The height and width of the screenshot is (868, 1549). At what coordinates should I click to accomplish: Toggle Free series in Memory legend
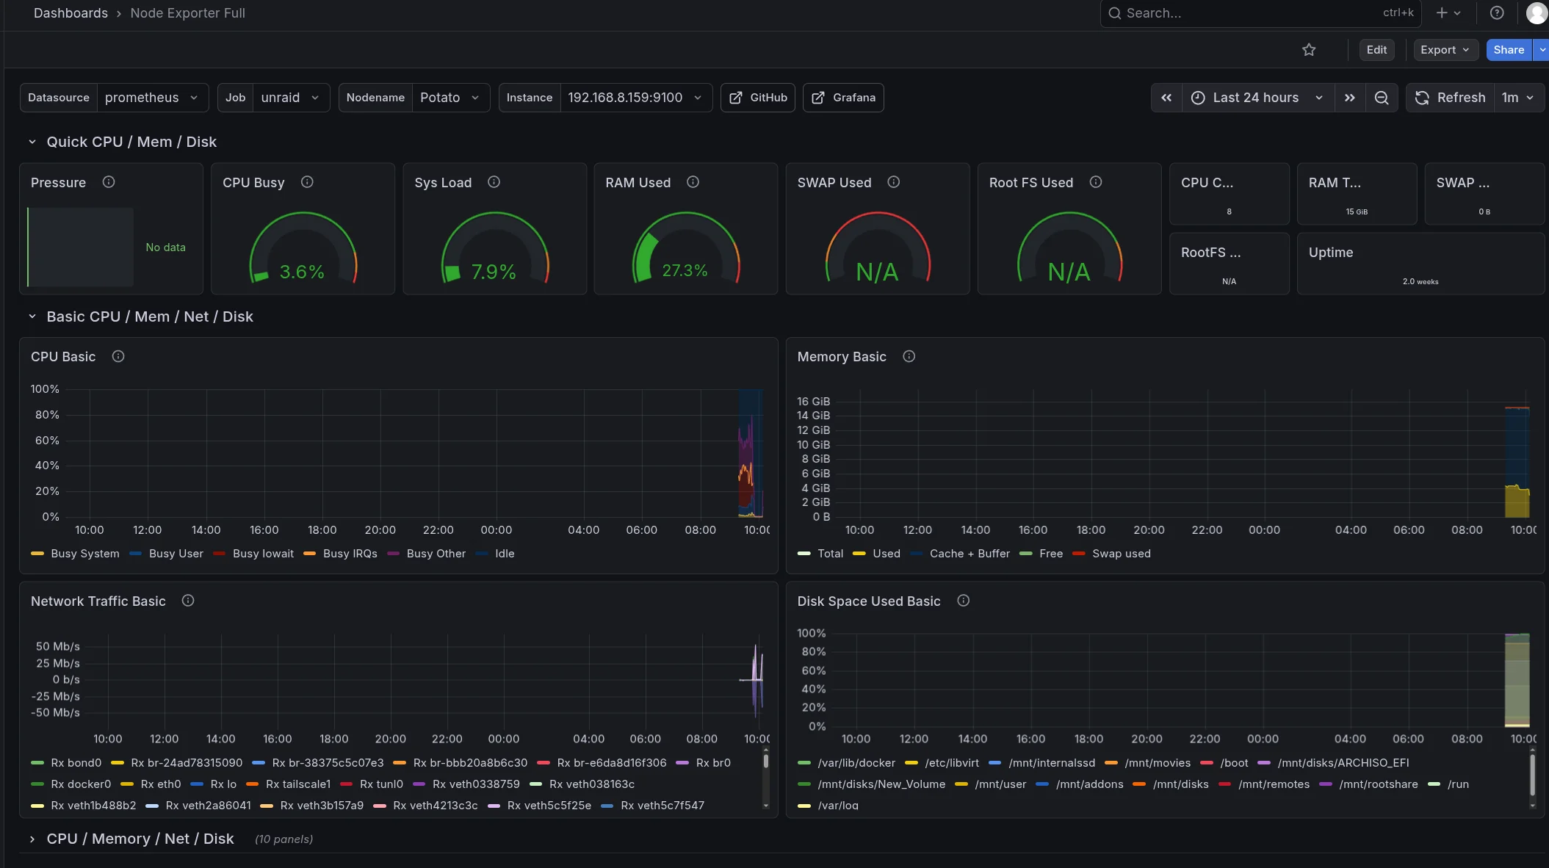[x=1051, y=554]
